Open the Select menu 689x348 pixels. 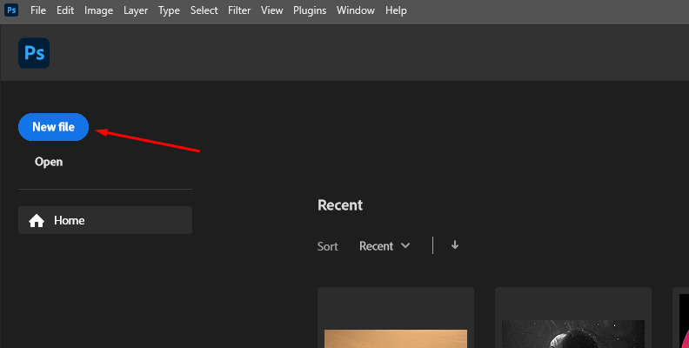click(x=204, y=10)
